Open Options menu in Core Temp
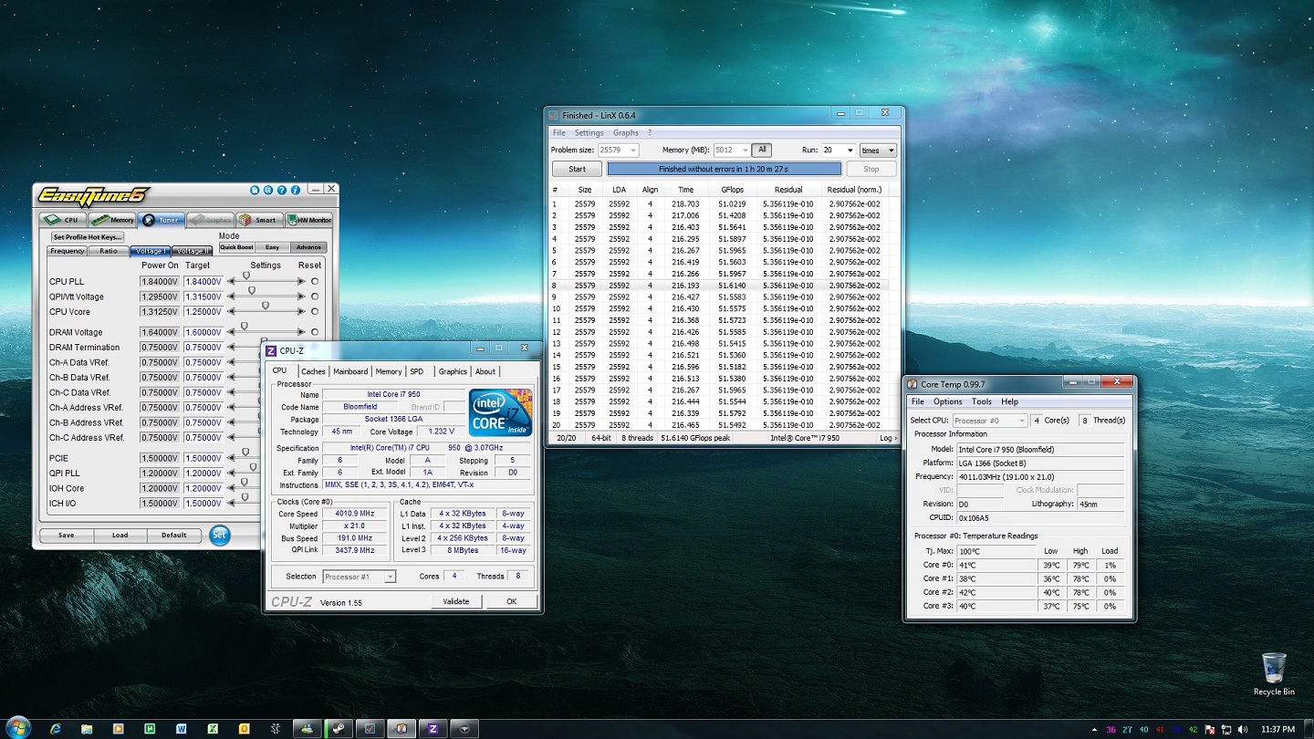Screen dimensions: 1314x739 click(947, 401)
